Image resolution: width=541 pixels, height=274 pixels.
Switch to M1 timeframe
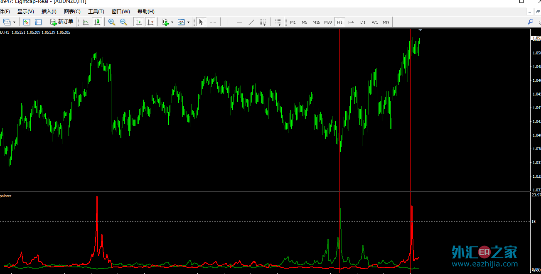click(293, 22)
